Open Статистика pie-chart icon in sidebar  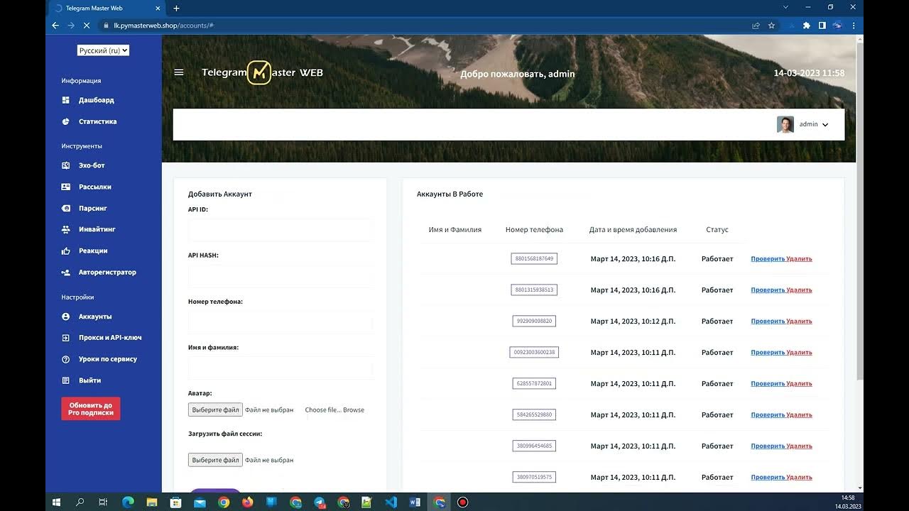point(65,121)
